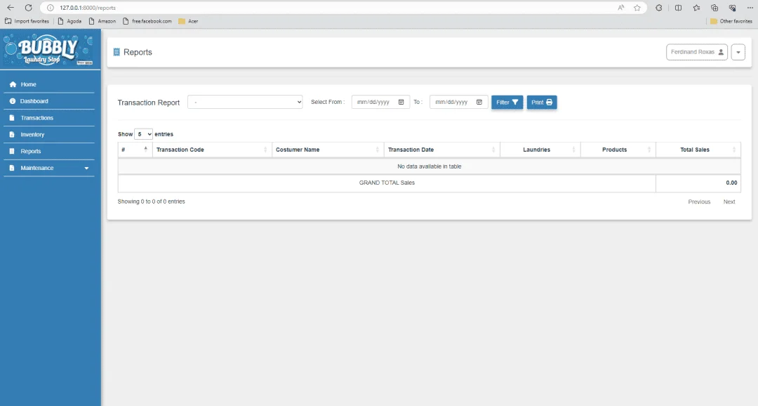This screenshot has height=406, width=758.
Task: Open Dashboard from the sidebar
Action: tap(49, 101)
